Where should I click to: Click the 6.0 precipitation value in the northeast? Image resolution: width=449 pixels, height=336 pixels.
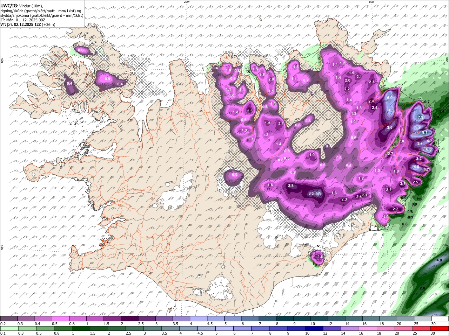[x=389, y=98]
